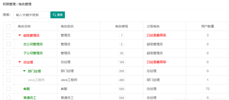This screenshot has width=229, height=100.
Task: Check the 总公司管理员 row checkbox
Action: pyautogui.click(x=8, y=44)
